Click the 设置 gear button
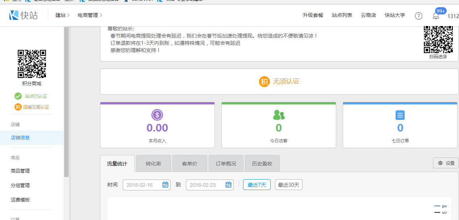The image size is (459, 220). pos(446,163)
